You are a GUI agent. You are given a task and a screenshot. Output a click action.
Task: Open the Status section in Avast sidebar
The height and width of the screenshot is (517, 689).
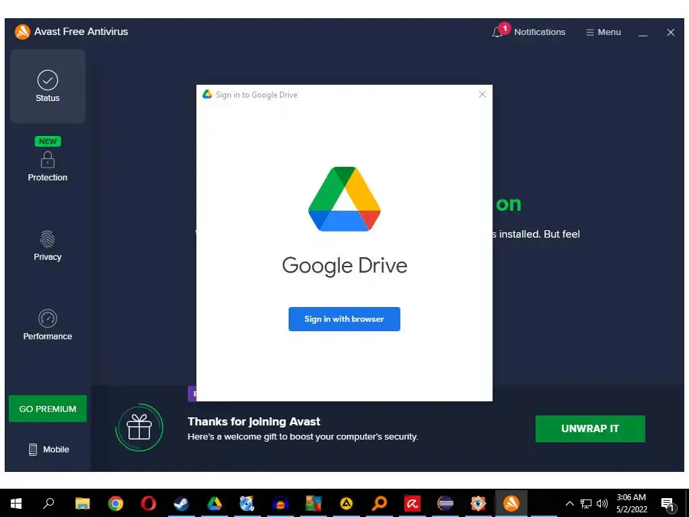point(48,86)
